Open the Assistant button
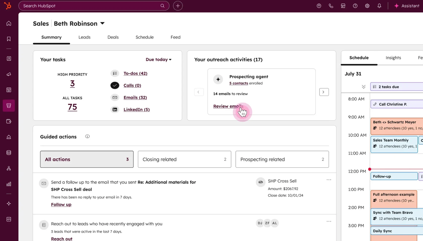 pos(407,6)
